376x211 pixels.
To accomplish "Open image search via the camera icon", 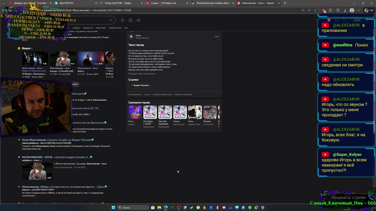I will tap(130, 20).
